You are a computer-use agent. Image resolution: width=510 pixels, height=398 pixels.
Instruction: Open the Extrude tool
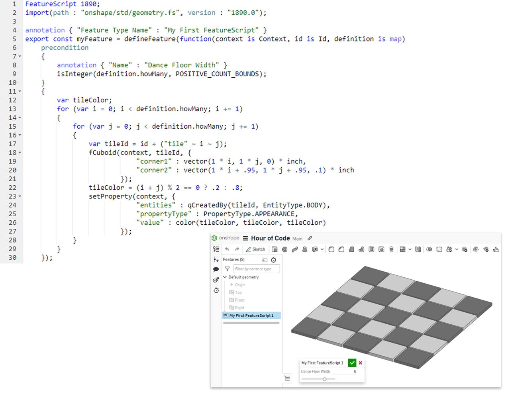tap(275, 249)
